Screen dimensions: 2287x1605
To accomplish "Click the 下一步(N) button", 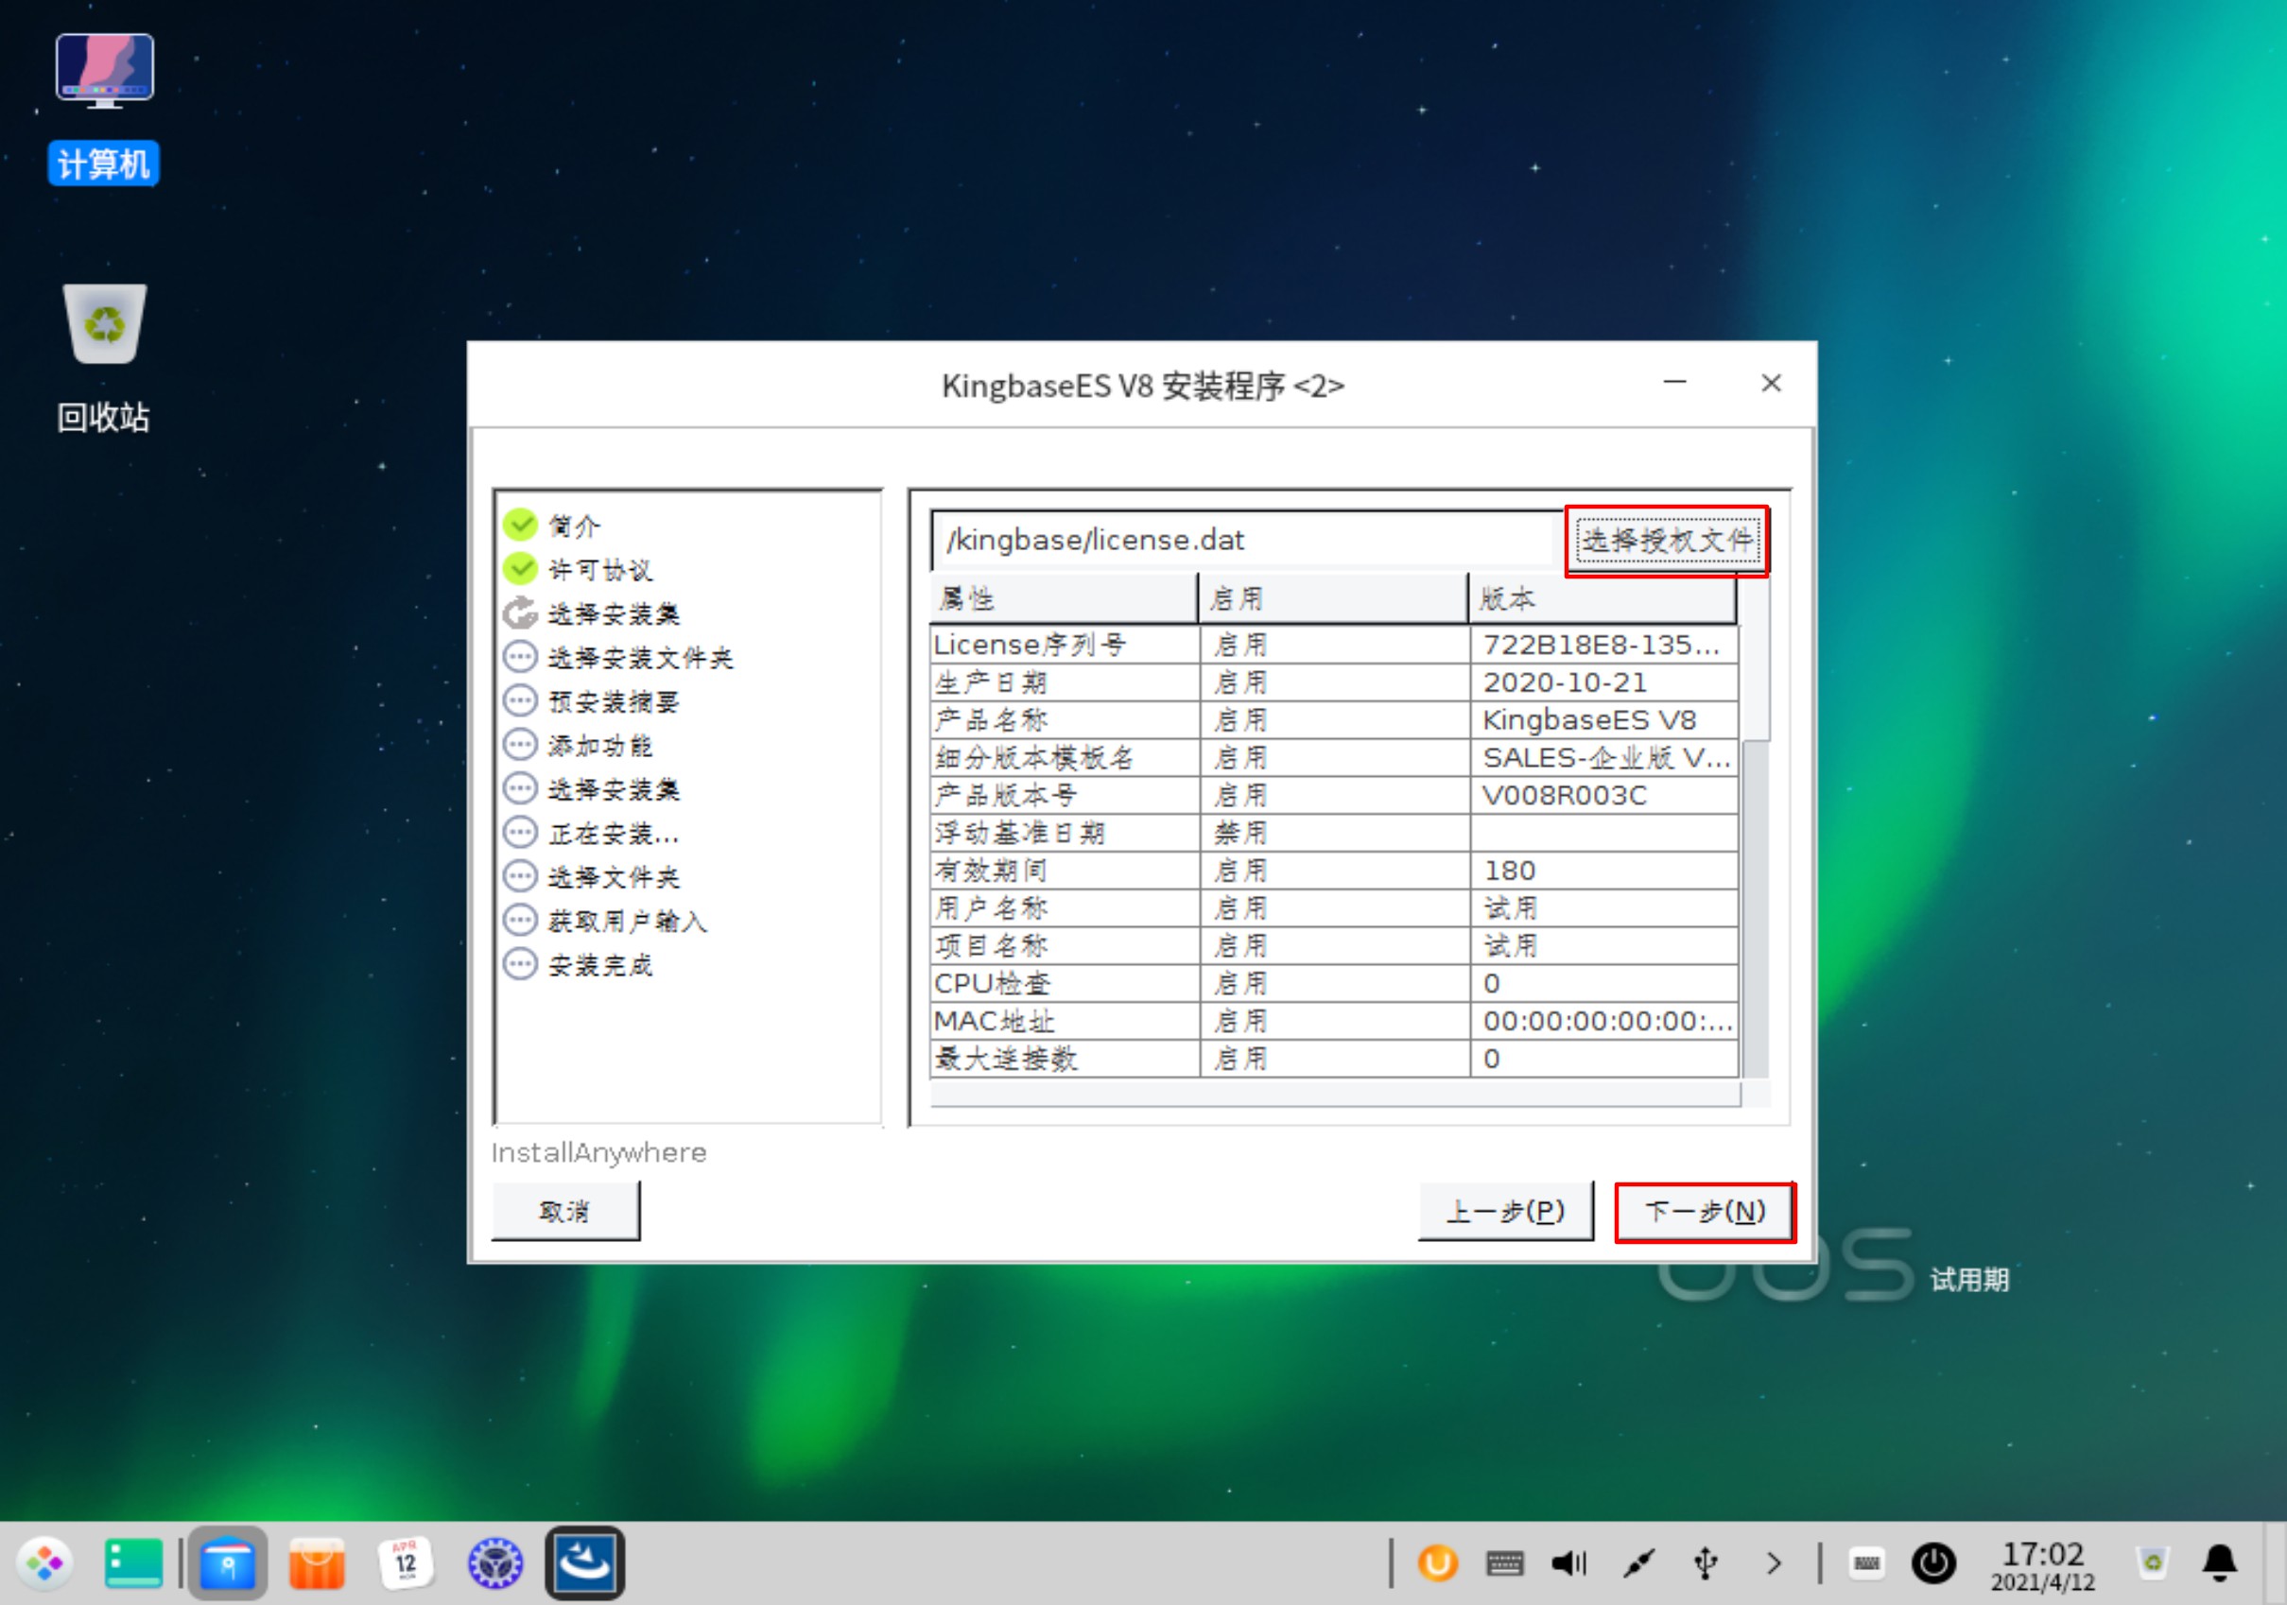I will click(1705, 1212).
